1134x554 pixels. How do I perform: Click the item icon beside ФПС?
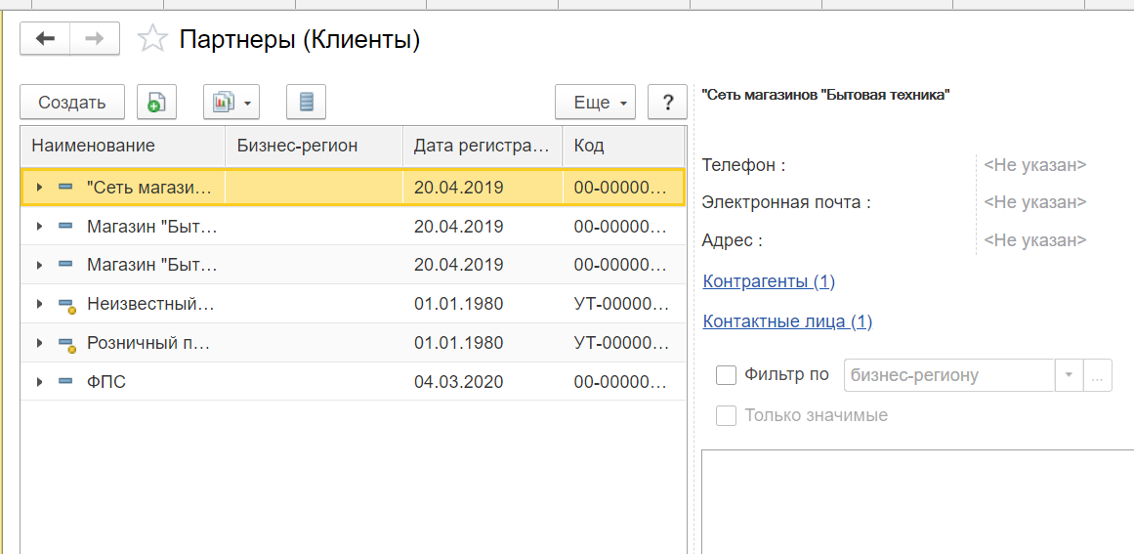65,381
